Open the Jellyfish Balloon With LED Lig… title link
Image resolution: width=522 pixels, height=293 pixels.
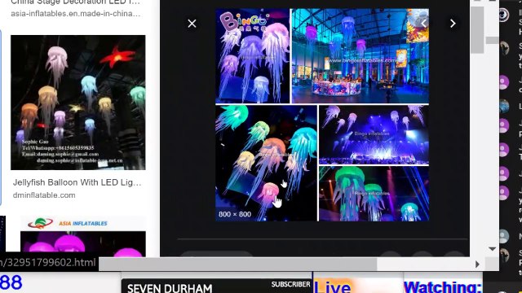[77, 182]
